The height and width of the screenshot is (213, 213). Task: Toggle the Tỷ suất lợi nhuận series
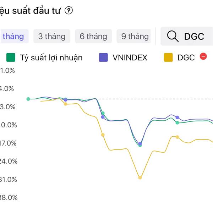[x=44, y=58]
